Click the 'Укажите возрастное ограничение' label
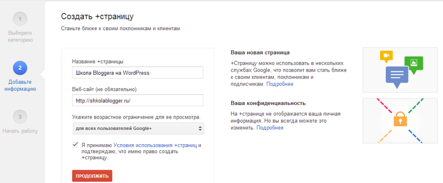The height and width of the screenshot is (183, 443). tap(136, 117)
